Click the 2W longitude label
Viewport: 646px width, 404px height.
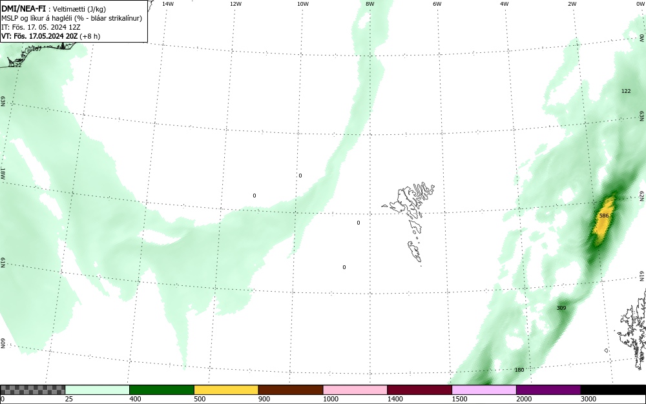pos(572,4)
